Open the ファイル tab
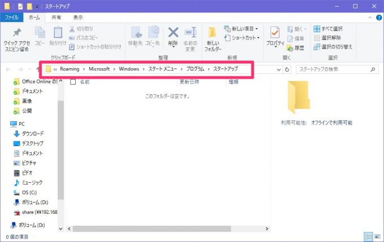 click(x=11, y=17)
